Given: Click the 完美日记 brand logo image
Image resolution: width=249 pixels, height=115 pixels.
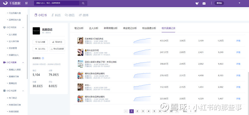Looking at the screenshot, I should pos(36,31).
